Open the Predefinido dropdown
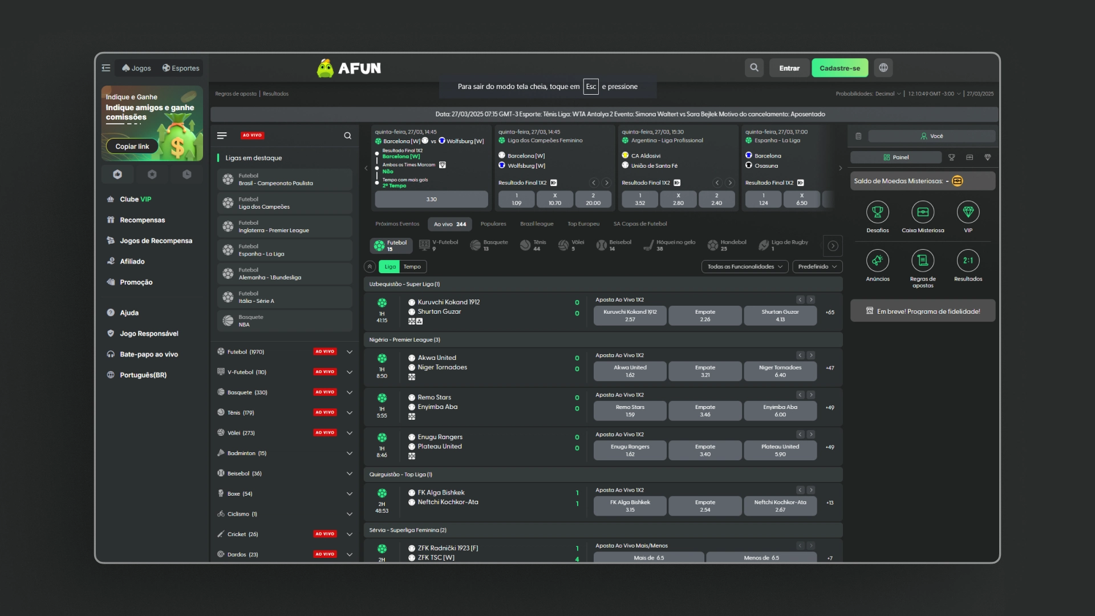Image resolution: width=1095 pixels, height=616 pixels. pos(817,267)
